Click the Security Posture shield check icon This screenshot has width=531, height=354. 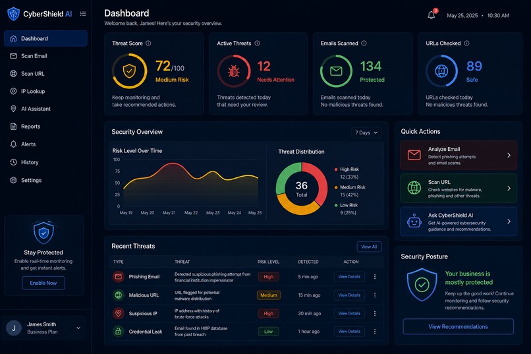[x=422, y=285]
